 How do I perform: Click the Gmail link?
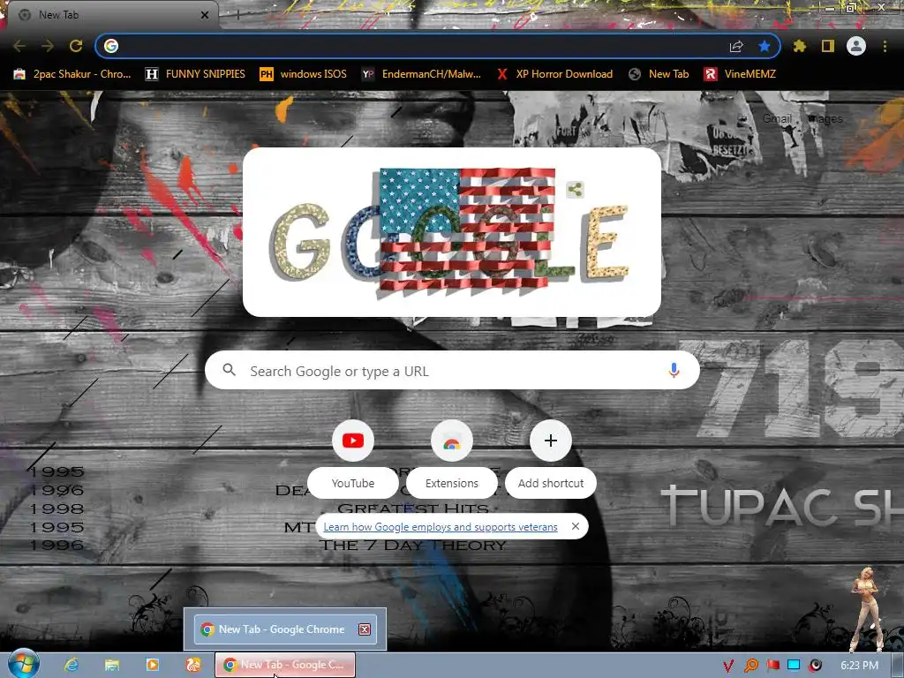[x=777, y=119]
